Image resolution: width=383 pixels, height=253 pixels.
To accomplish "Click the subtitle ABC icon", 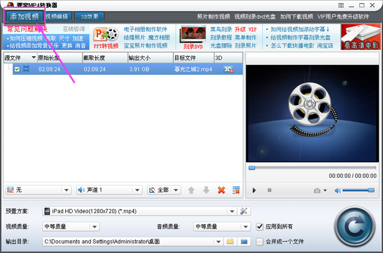I will (10, 190).
